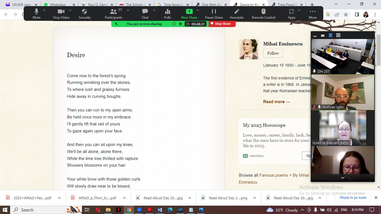The height and width of the screenshot is (214, 381).
Task: Open the More options menu
Action: (313, 13)
